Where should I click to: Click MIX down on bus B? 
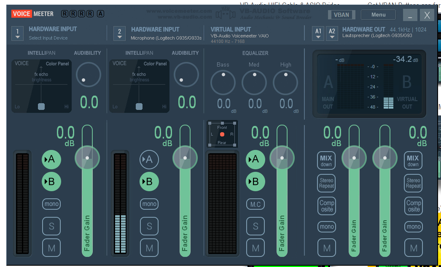(x=413, y=160)
